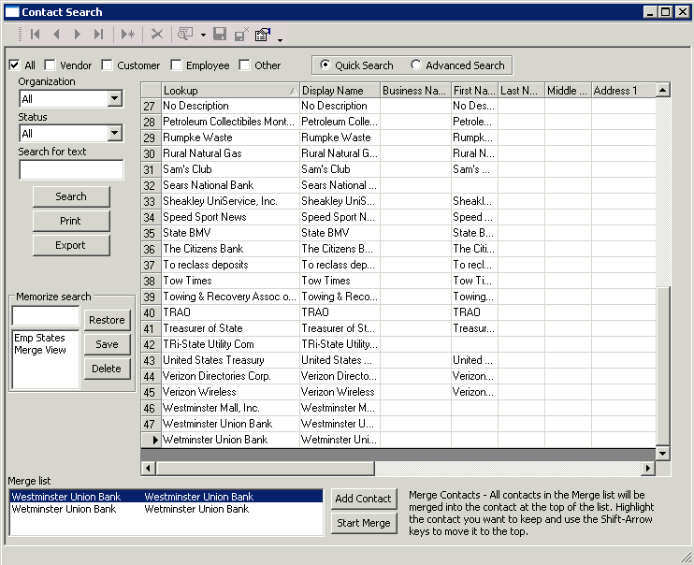Select TRAO lookup cell
694x565 pixels.
click(x=230, y=312)
